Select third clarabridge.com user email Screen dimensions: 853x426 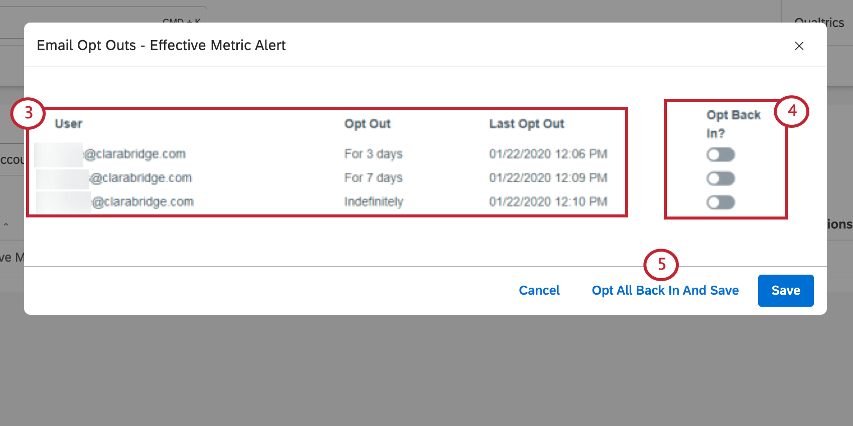pos(115,202)
